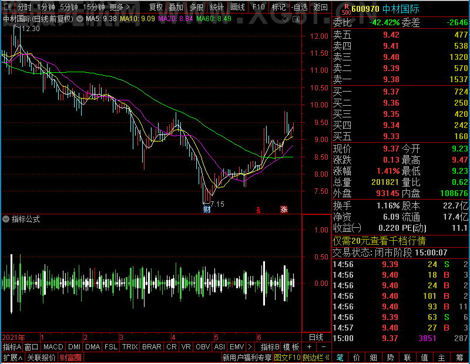Switch to the DMA indicator
This screenshot has width=470, height=364.
[x=93, y=347]
